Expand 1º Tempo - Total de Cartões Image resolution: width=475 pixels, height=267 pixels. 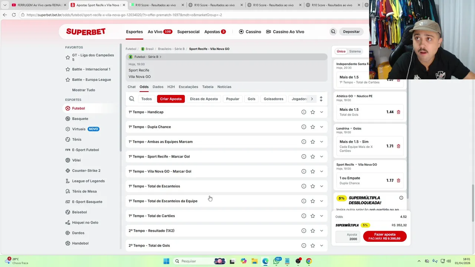point(321,216)
